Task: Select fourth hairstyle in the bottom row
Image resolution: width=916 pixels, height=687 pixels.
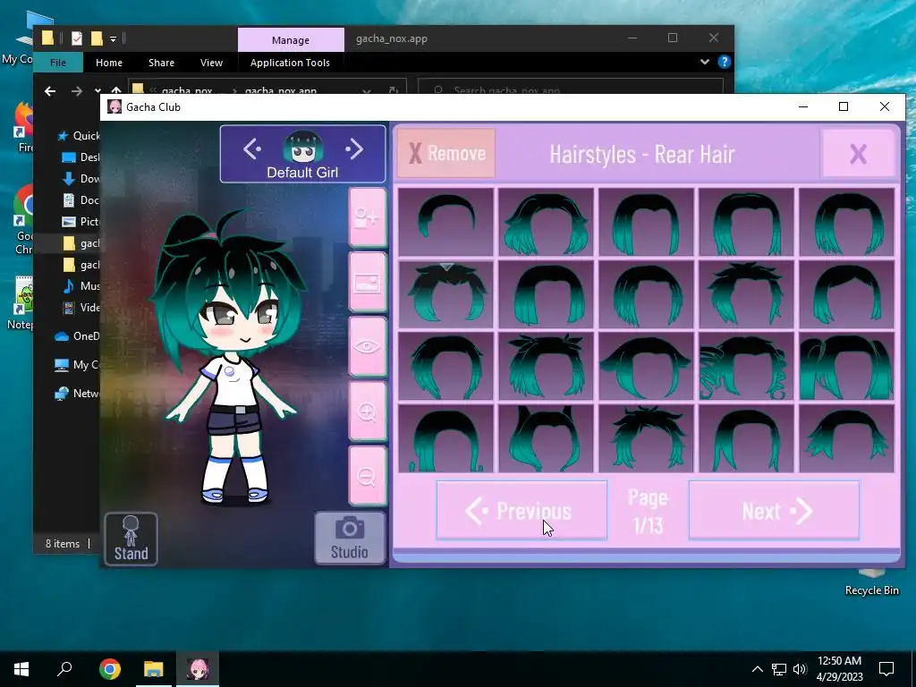Action: pos(747,438)
